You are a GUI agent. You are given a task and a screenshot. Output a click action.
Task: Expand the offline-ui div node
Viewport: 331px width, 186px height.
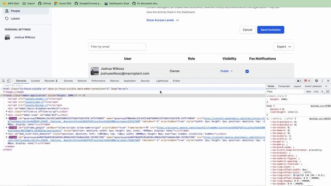coord(7,112)
